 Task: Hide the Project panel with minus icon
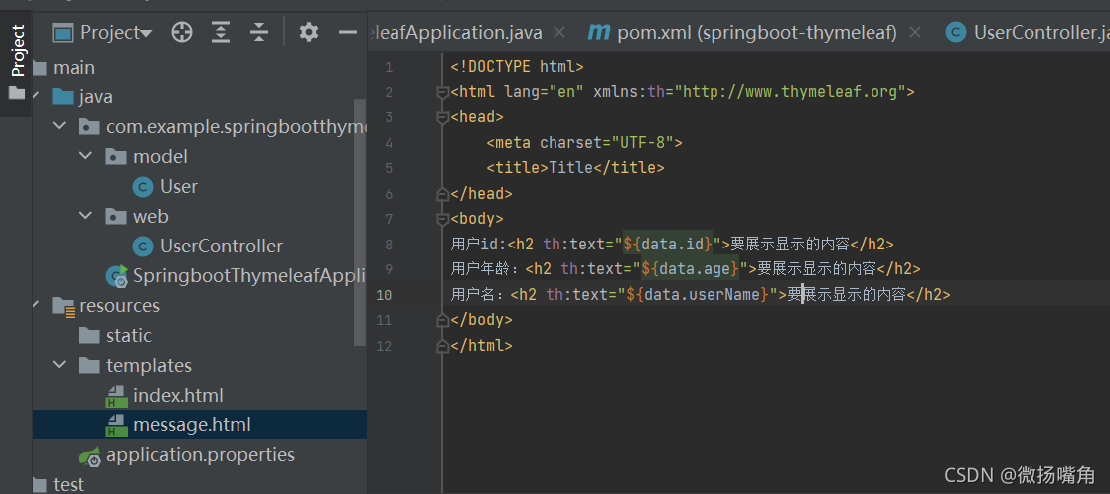(x=348, y=32)
